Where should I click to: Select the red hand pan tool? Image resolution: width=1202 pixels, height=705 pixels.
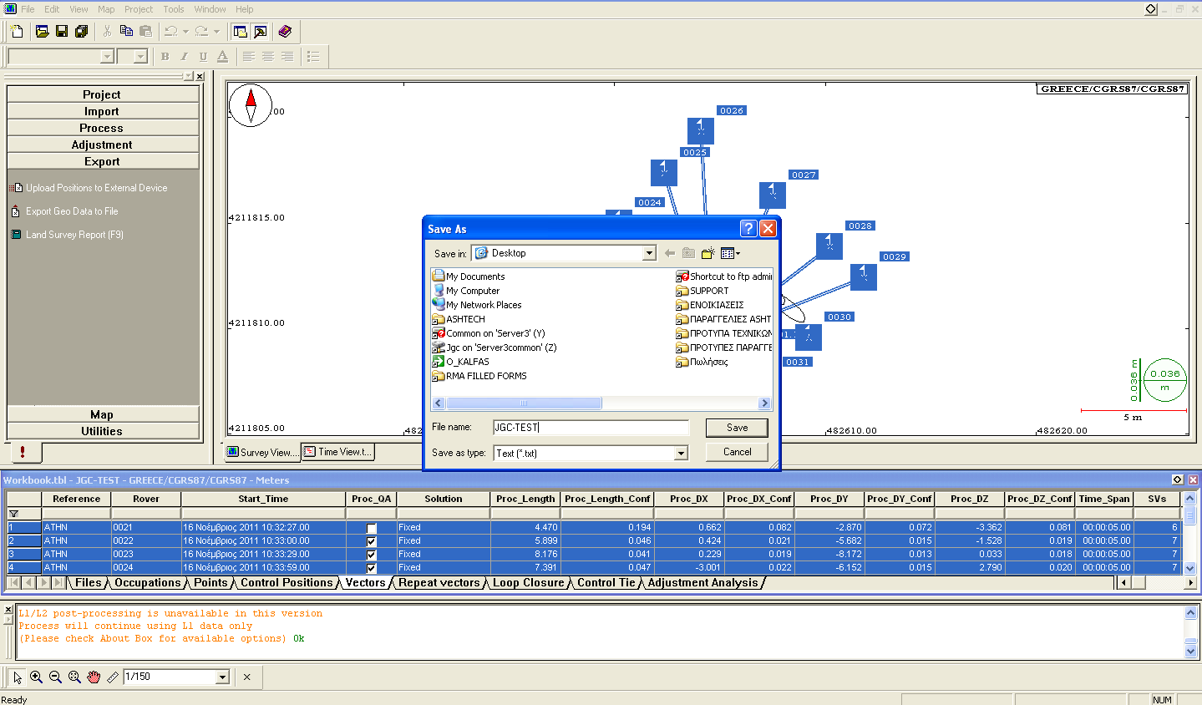[x=94, y=677]
